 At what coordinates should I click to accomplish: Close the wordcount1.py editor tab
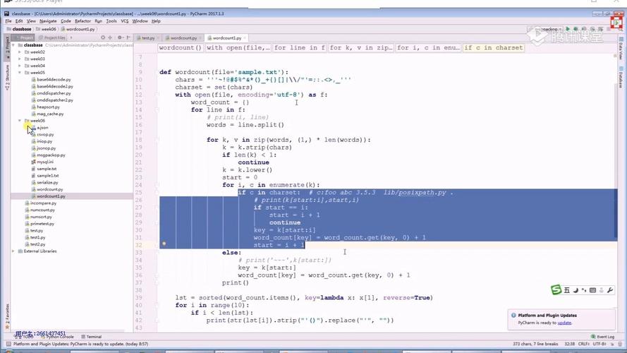coord(245,38)
